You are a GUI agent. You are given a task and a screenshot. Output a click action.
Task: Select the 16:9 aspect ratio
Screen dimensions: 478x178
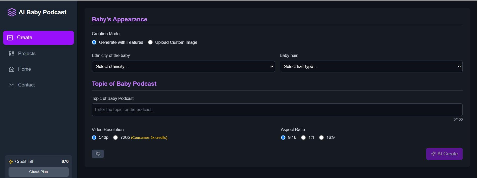(x=321, y=138)
